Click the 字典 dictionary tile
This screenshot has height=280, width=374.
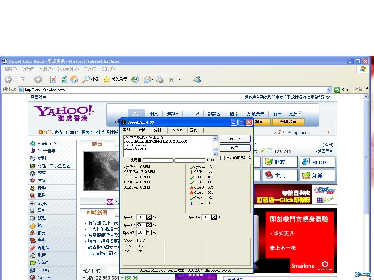tap(280, 175)
